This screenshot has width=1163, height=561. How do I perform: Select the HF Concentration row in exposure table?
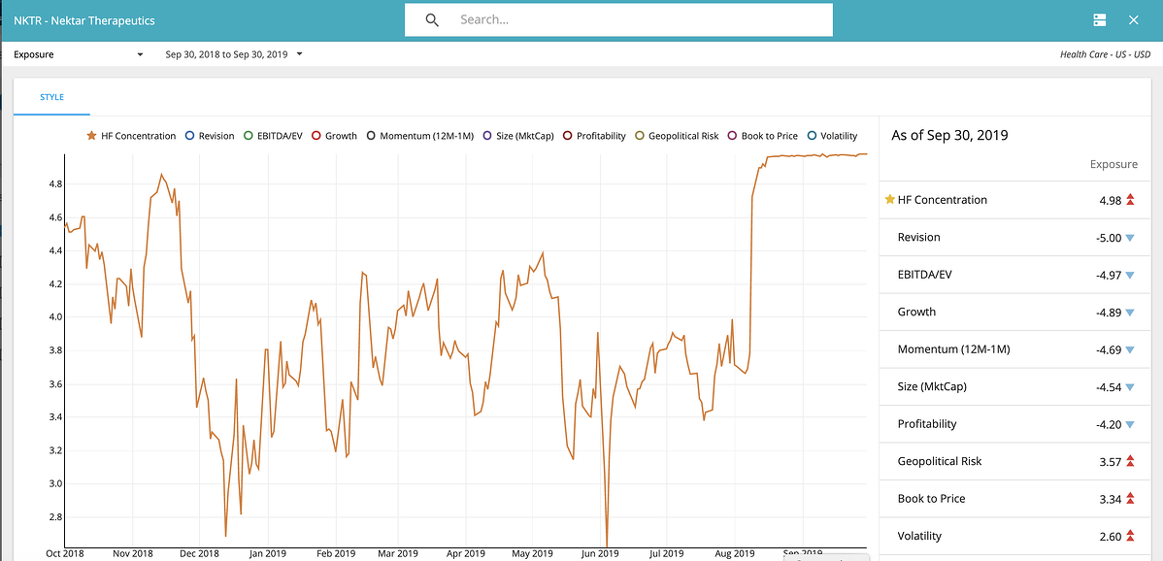point(1015,199)
